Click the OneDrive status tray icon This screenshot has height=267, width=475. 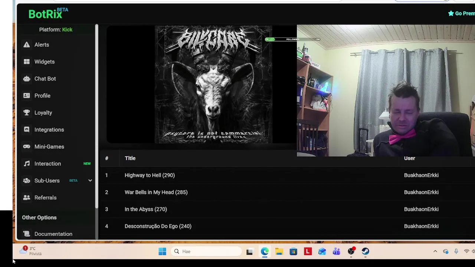click(x=446, y=251)
